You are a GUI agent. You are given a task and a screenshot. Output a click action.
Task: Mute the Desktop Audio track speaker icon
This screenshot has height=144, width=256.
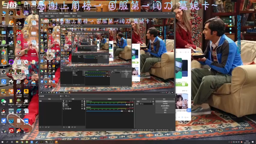click(130, 111)
